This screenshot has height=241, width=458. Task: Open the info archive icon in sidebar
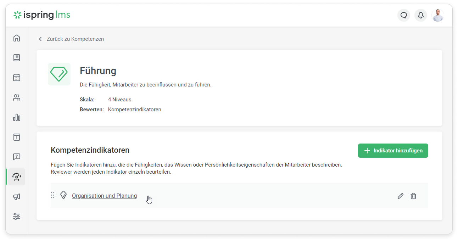(17, 137)
